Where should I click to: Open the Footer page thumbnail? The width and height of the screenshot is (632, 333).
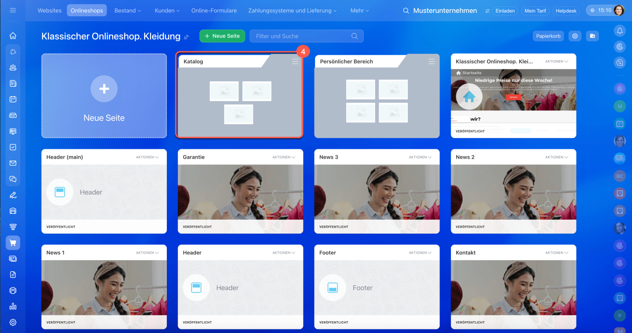[x=377, y=288]
